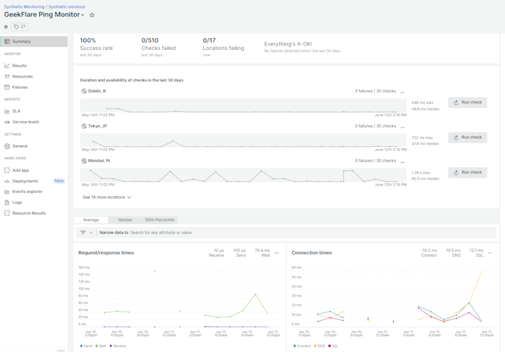Open Deployments view
Screen dimensions: 505x352
click(25, 181)
